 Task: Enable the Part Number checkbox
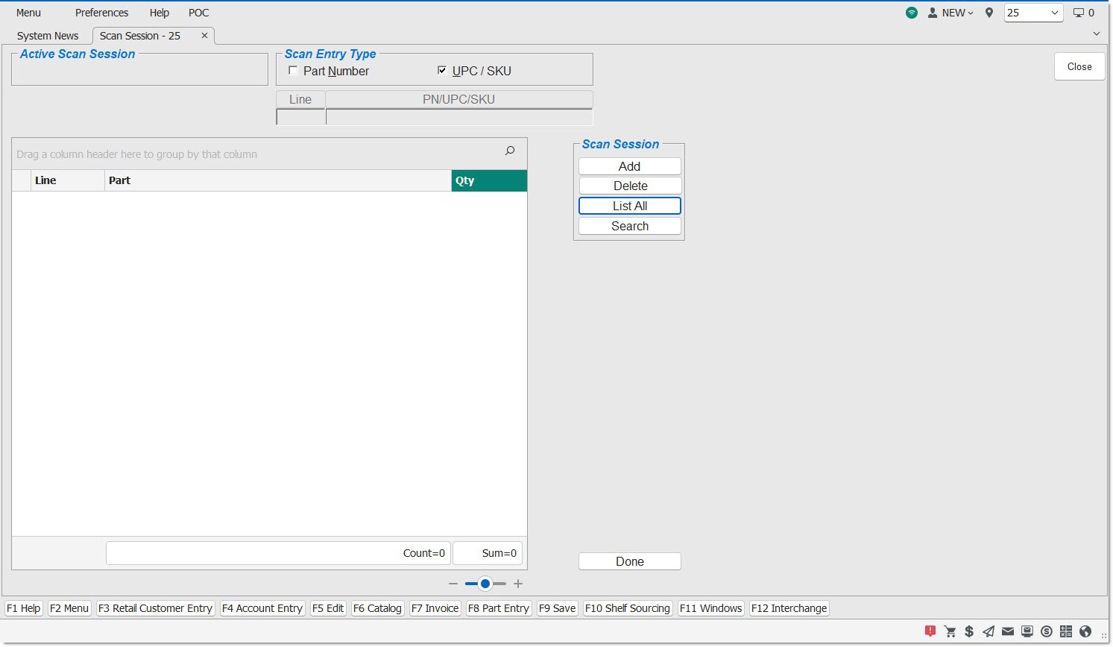pos(294,71)
